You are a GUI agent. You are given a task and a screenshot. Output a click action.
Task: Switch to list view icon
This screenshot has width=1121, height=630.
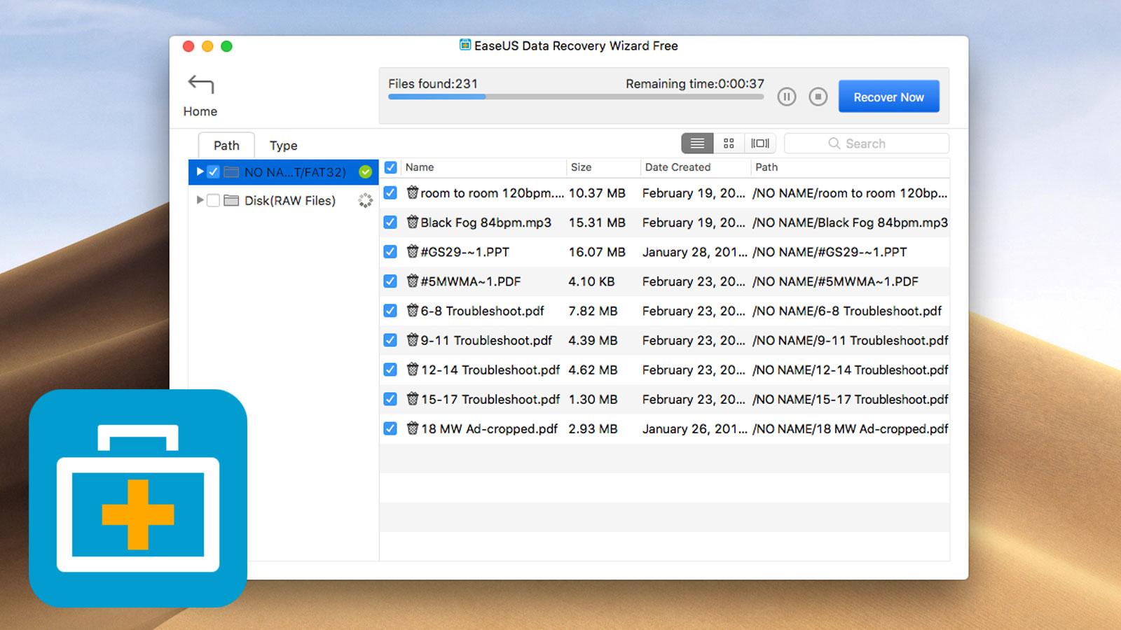(697, 143)
